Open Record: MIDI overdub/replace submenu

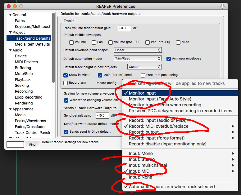point(180,126)
